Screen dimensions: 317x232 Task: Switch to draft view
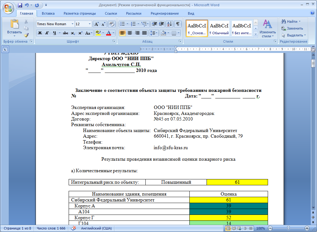click(251, 228)
